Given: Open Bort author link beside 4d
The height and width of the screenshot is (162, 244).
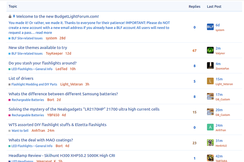Looking at the screenshot, I should point(59,146).
